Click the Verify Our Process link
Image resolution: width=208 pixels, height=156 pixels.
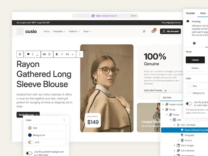click(155, 90)
